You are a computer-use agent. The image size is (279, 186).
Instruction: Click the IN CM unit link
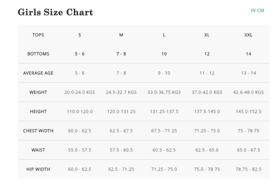pyautogui.click(x=257, y=11)
